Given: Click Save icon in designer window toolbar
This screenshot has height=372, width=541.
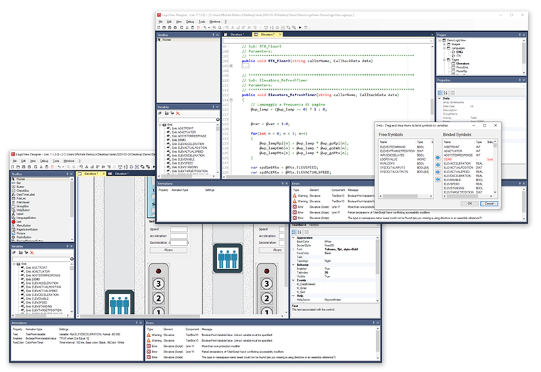Looking at the screenshot, I should (x=24, y=167).
